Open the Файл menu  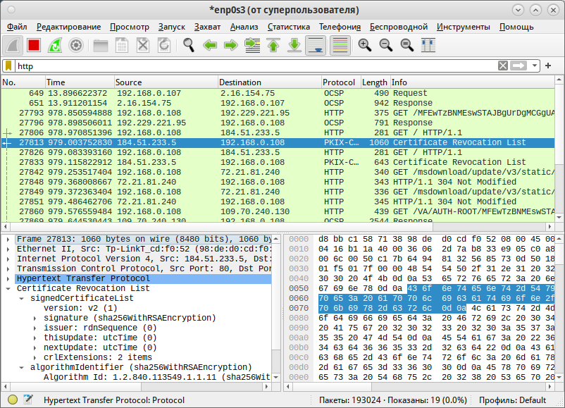[17, 27]
